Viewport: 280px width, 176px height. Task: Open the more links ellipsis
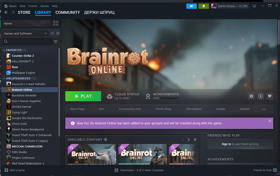pos(264,109)
